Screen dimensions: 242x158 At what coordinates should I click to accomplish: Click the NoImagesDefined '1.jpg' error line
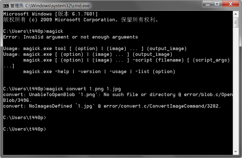coord(112,106)
